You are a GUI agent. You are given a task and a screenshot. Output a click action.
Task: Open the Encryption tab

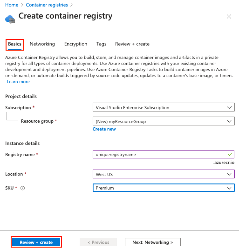pos(75,44)
